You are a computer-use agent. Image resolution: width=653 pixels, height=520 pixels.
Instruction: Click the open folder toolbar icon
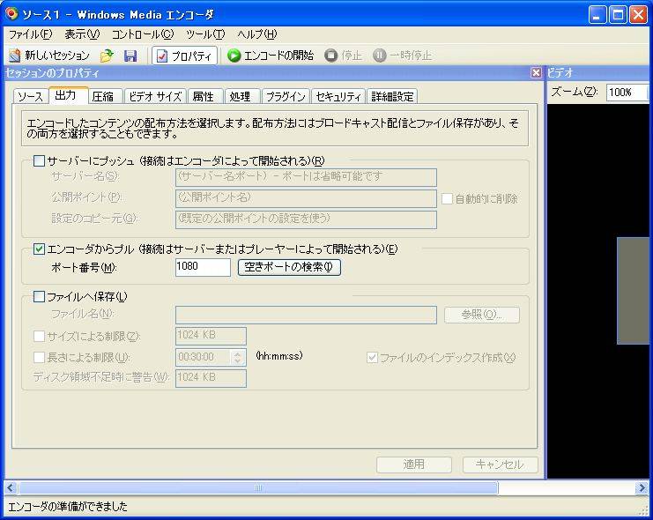click(107, 56)
